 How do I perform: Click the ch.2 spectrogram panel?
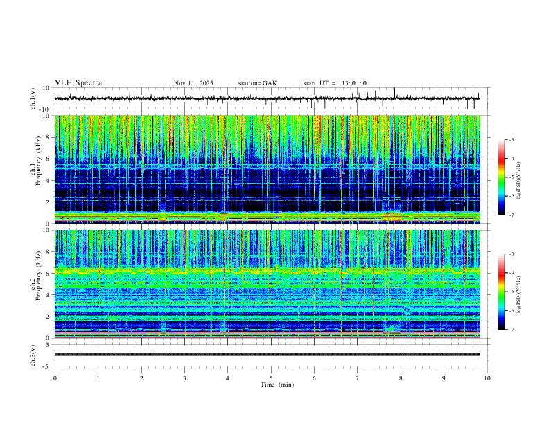pyautogui.click(x=267, y=284)
